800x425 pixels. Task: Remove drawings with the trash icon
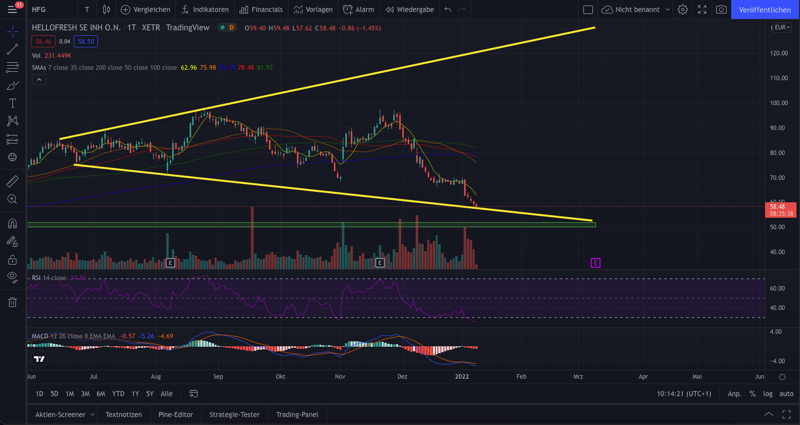coord(12,302)
